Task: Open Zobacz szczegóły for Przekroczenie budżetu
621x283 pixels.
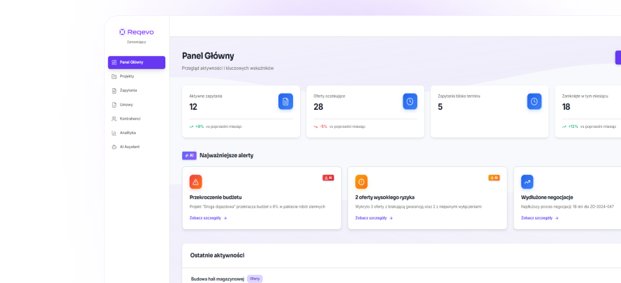Action: coord(209,218)
